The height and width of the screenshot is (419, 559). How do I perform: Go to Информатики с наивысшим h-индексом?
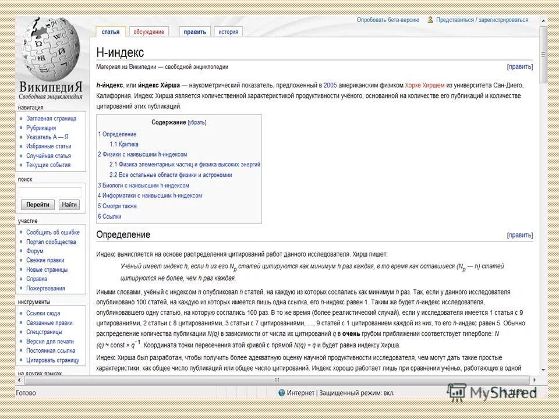pos(150,196)
